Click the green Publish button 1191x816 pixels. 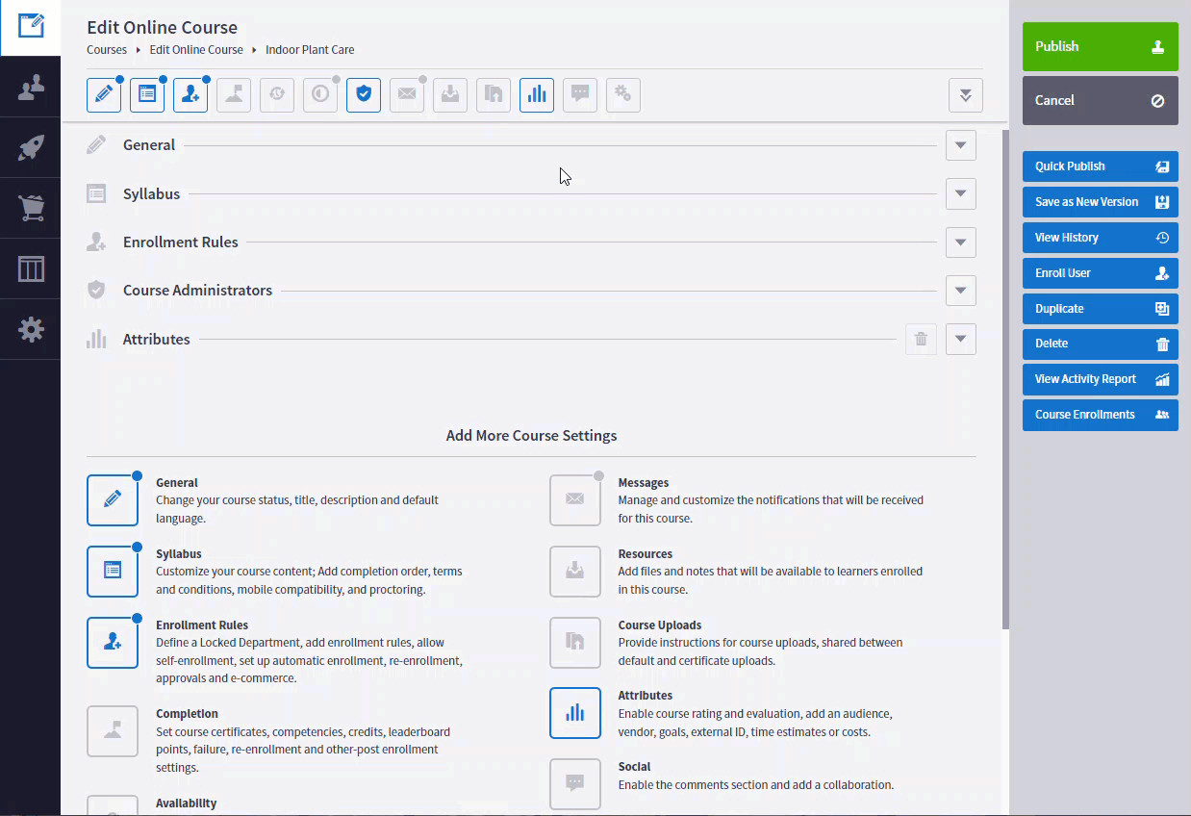click(x=1101, y=46)
